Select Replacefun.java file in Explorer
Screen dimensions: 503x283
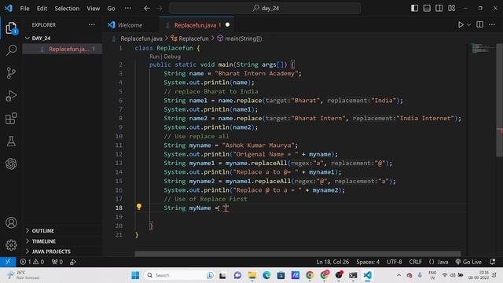click(63, 49)
